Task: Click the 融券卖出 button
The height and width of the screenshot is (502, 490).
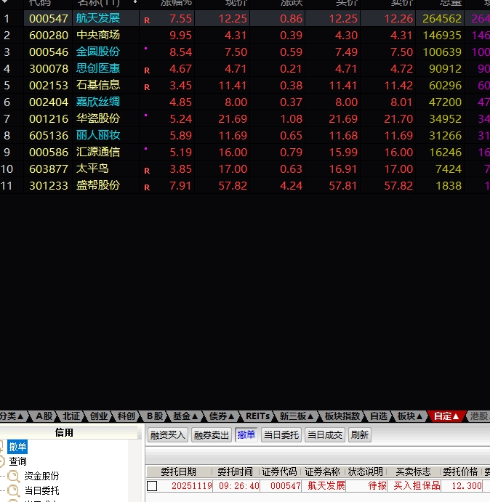Action: tap(212, 434)
